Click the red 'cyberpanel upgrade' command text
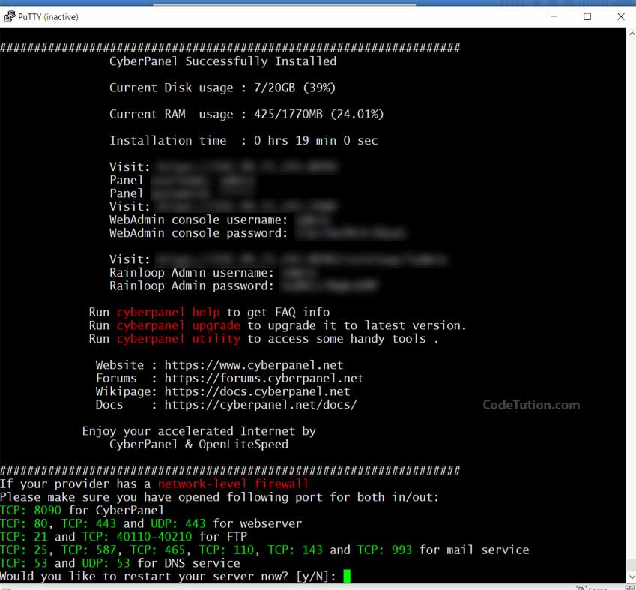 pos(178,325)
